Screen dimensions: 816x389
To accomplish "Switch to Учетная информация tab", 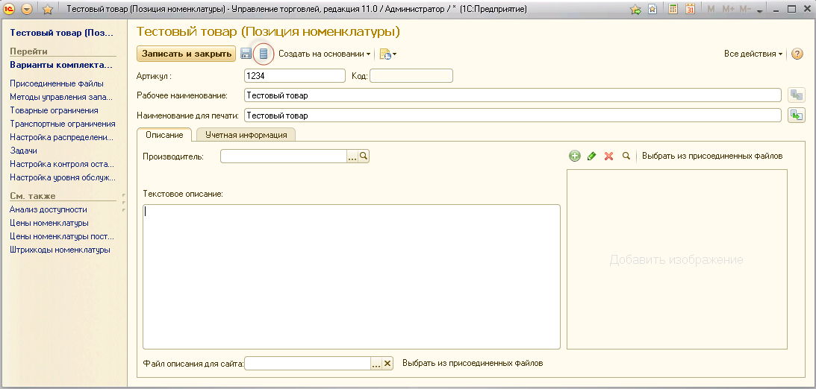I will point(246,135).
